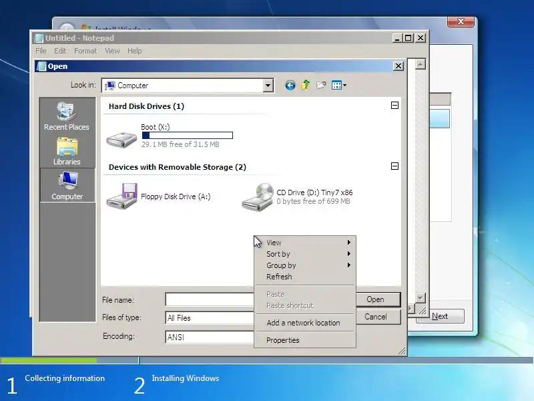This screenshot has width=534, height=401.
Task: Click the Boot (X:) free space bar
Action: pyautogui.click(x=188, y=136)
